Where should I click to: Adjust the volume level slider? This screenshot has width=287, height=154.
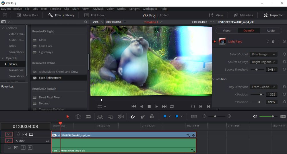click(272, 116)
